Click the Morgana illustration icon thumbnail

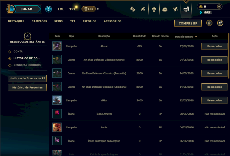57,141
